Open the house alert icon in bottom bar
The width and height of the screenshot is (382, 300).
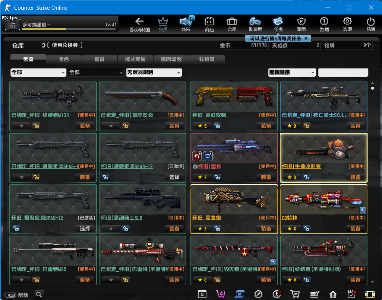point(333,294)
